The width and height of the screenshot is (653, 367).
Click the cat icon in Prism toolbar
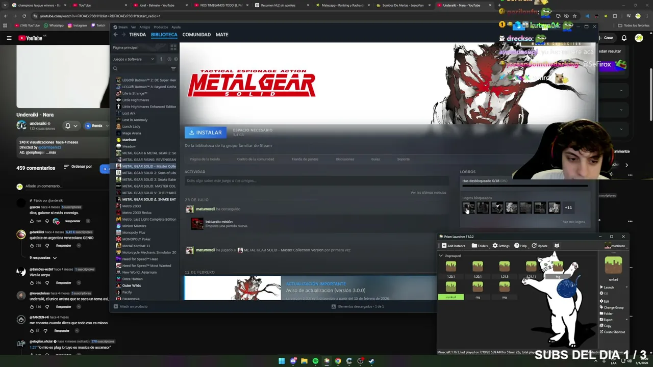point(557,246)
